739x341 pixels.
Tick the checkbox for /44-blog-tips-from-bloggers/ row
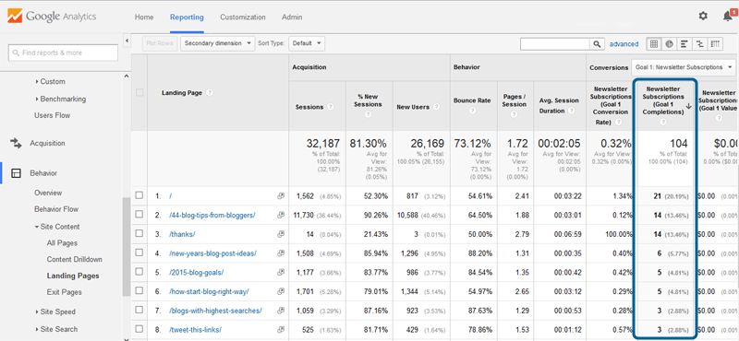click(139, 215)
